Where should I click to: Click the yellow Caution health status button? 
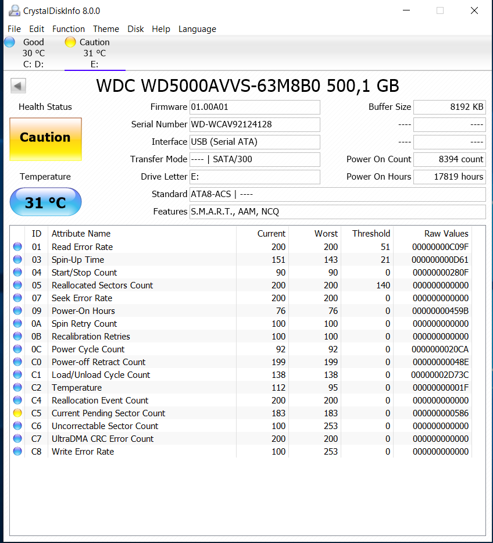pos(46,139)
